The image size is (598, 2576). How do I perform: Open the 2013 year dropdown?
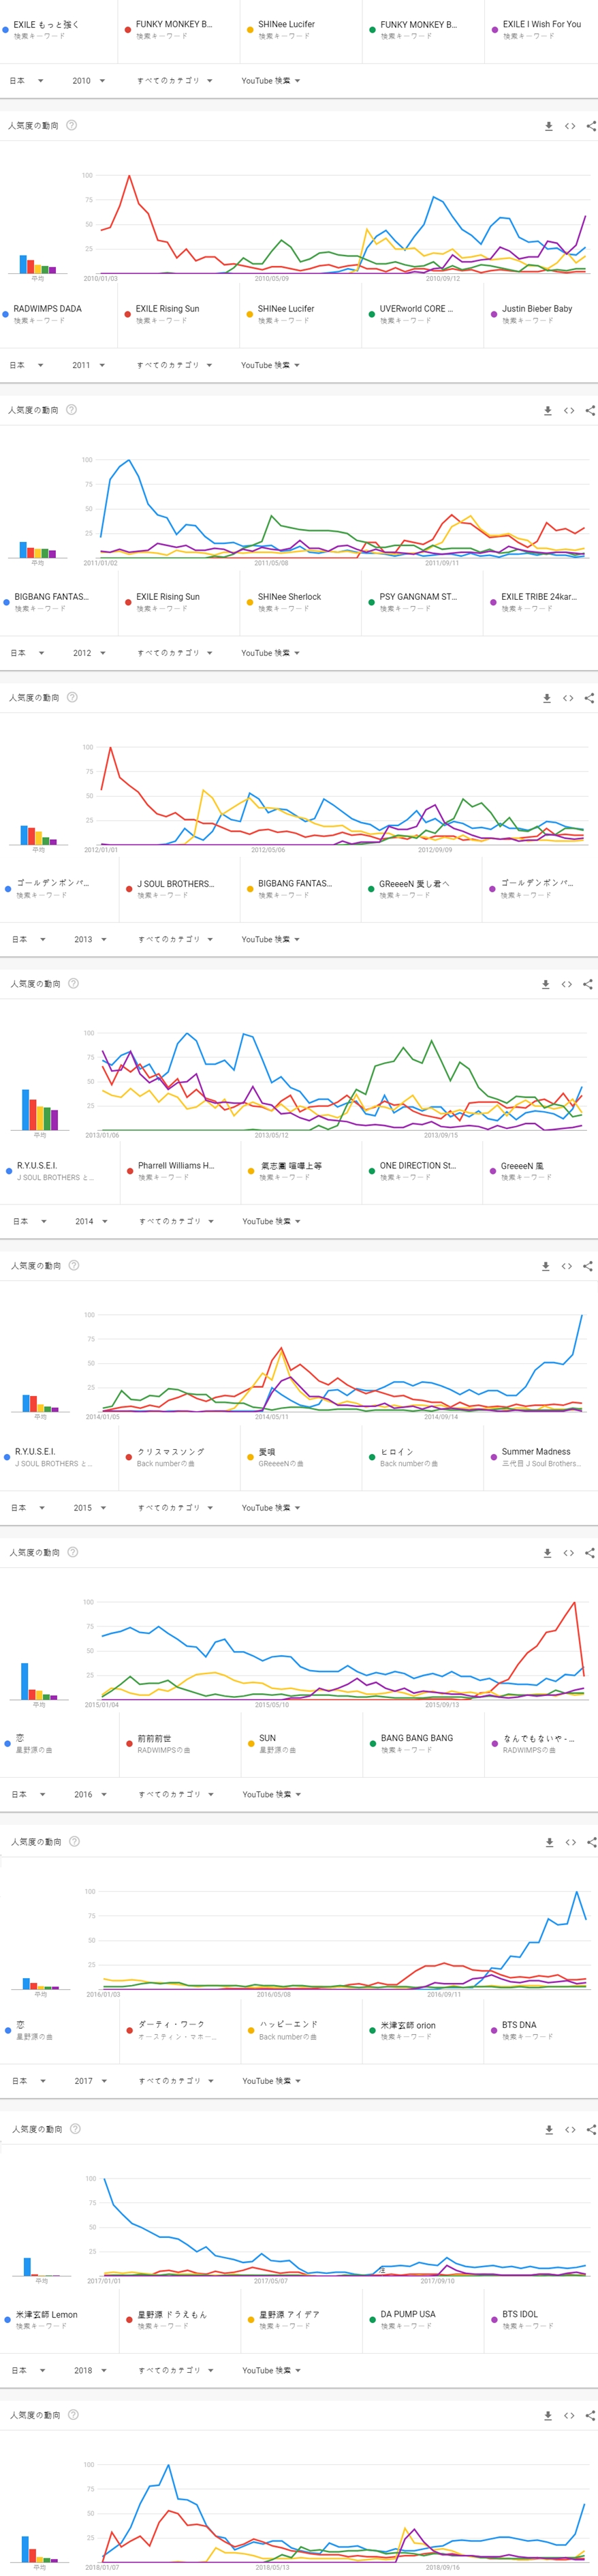click(90, 940)
